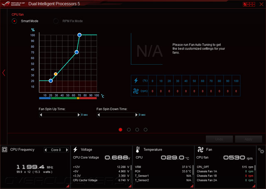Click the VRM 37.0 °C row
This screenshot has height=189, width=266.
[163, 167]
